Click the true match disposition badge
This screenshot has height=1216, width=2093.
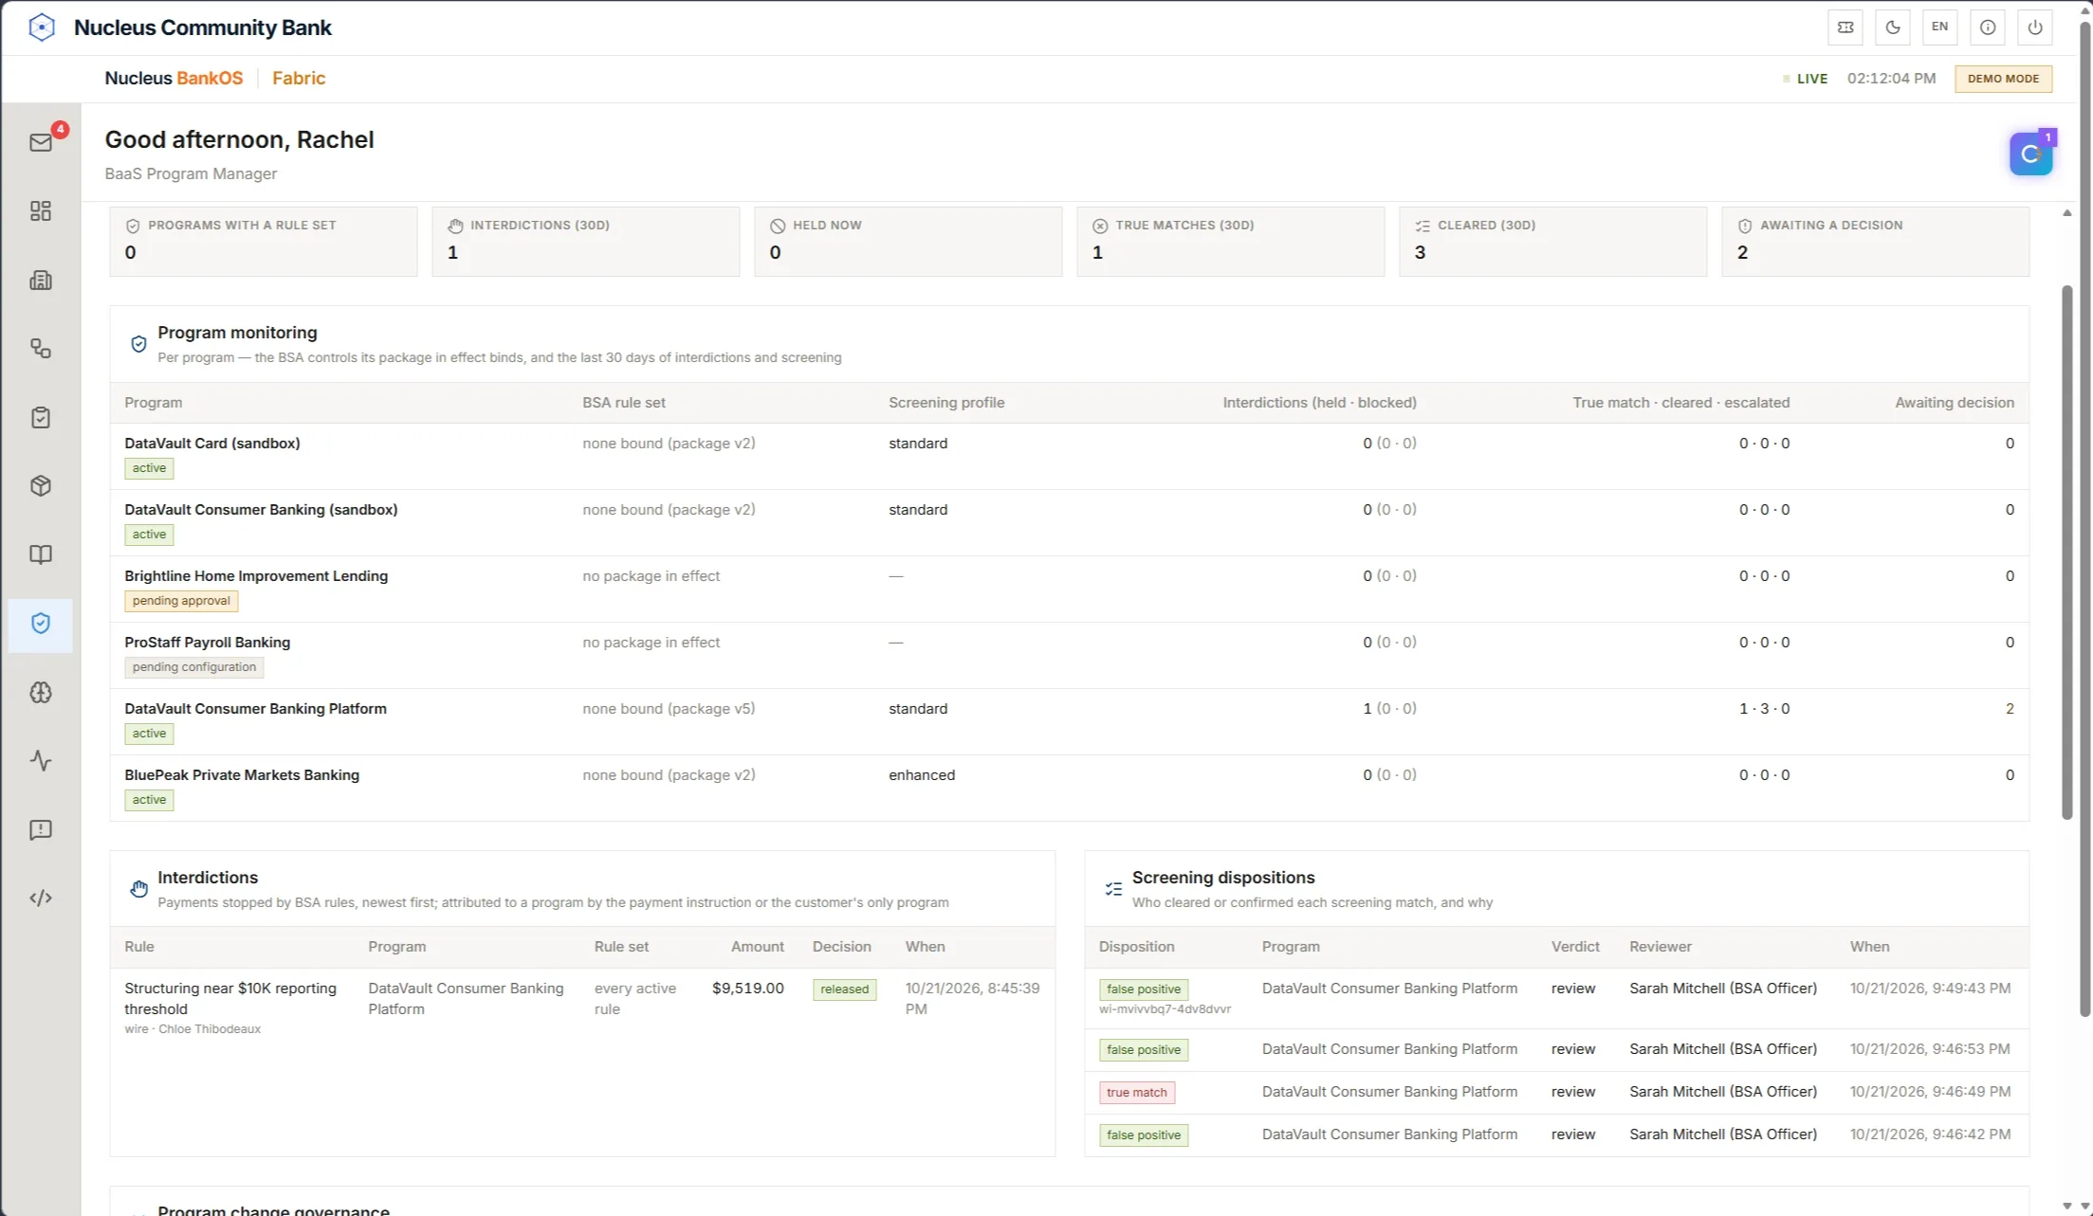[x=1137, y=1093]
